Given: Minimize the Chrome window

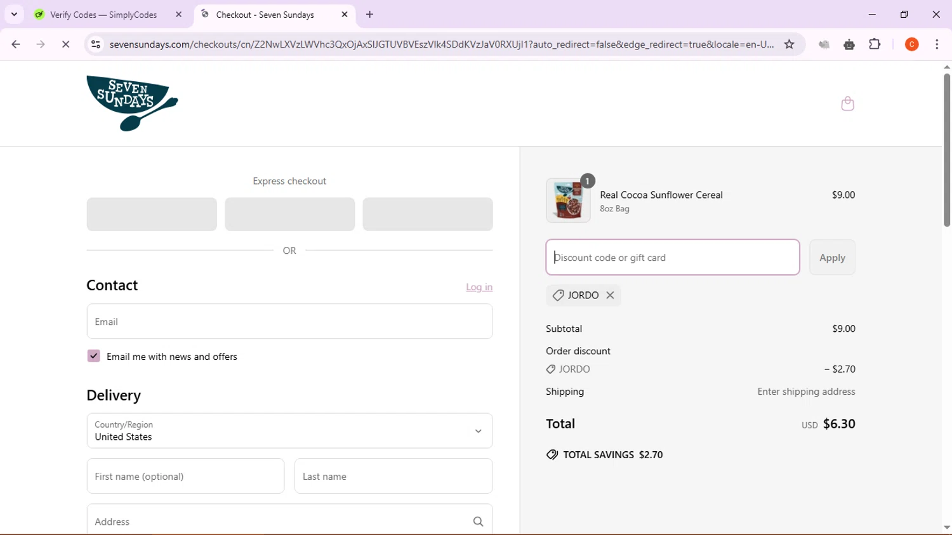Looking at the screenshot, I should coord(872,14).
